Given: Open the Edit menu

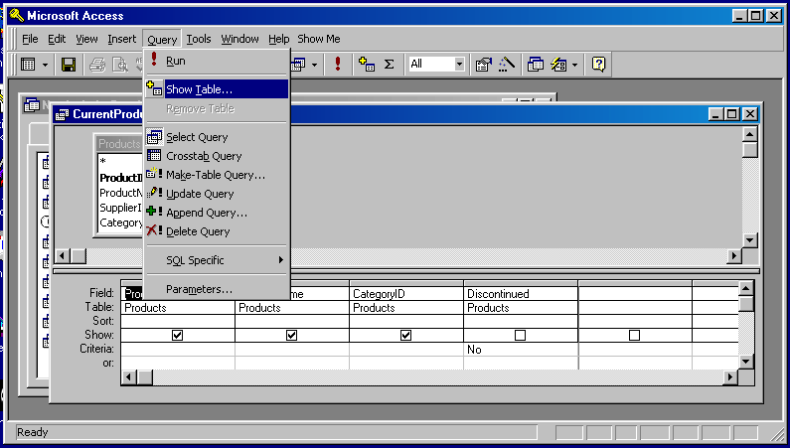Looking at the screenshot, I should [x=57, y=39].
